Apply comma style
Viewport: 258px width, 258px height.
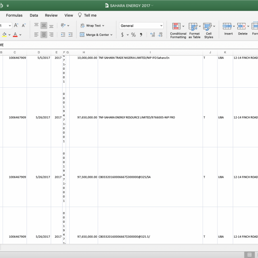[141, 35]
